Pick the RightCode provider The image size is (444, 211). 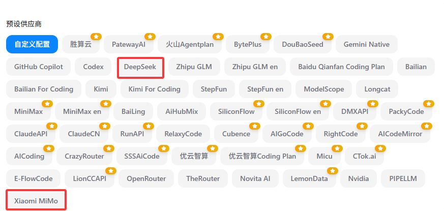341,134
